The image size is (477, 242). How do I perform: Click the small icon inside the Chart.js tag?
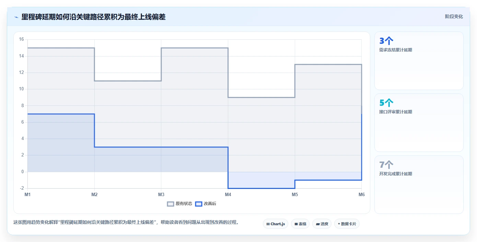[268, 224]
